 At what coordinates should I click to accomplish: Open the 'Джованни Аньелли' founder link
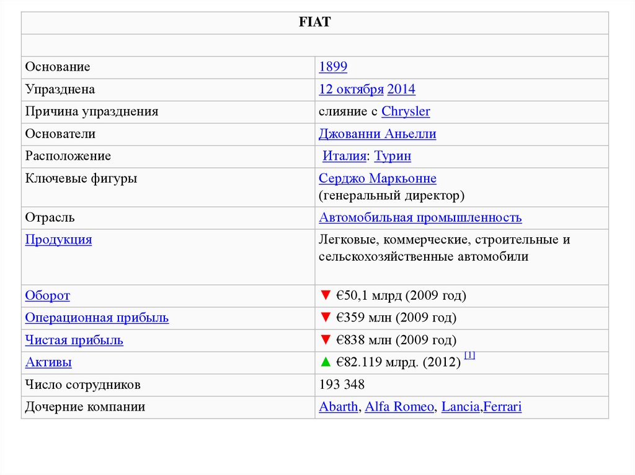(x=378, y=134)
